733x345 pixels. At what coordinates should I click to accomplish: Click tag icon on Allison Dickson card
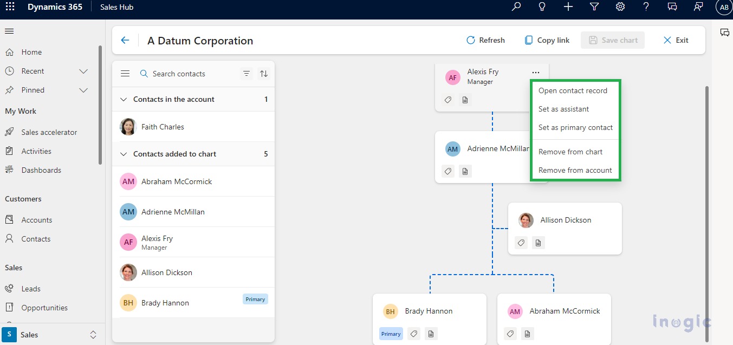(x=521, y=243)
